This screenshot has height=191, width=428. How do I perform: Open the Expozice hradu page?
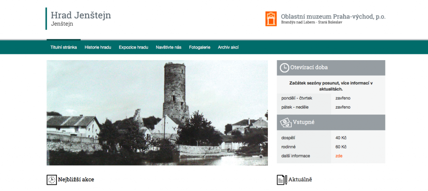click(x=133, y=47)
